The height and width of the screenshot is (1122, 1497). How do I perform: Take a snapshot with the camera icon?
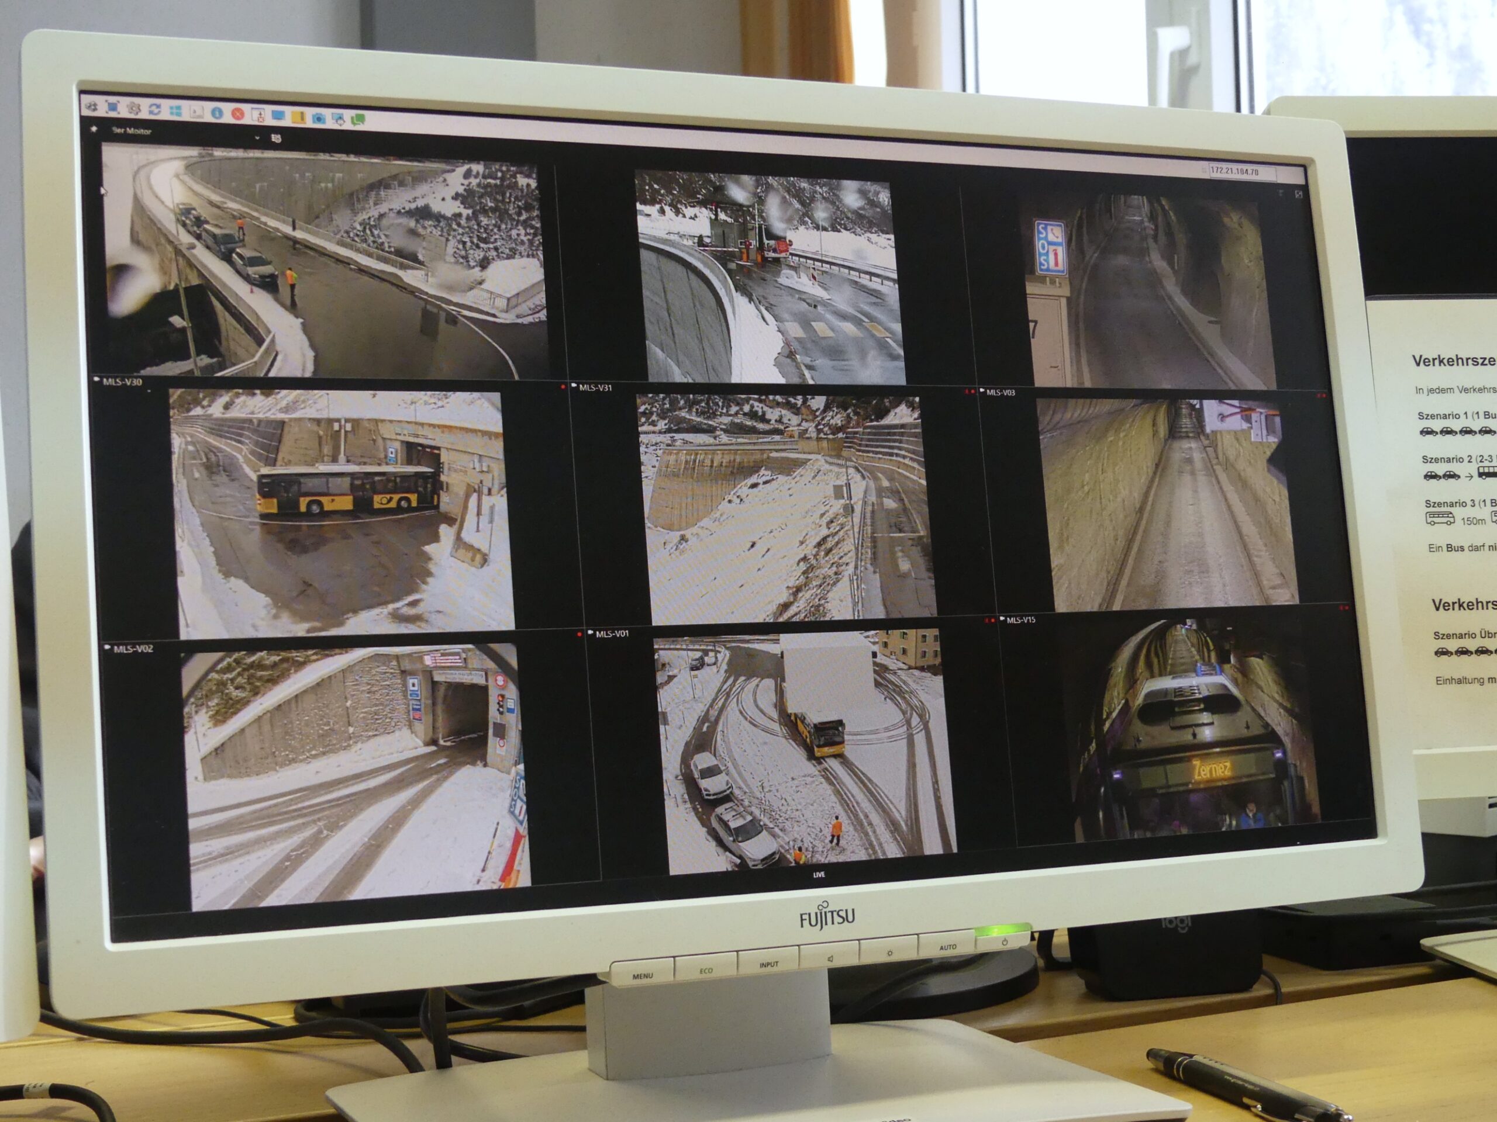319,119
